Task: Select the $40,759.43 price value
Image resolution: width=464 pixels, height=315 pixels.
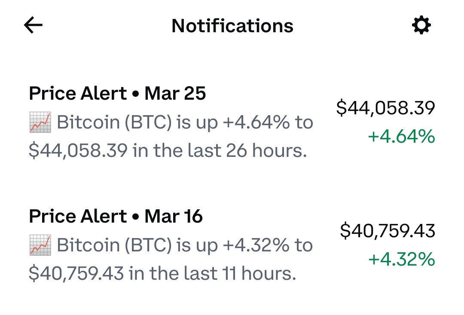Action: (388, 231)
